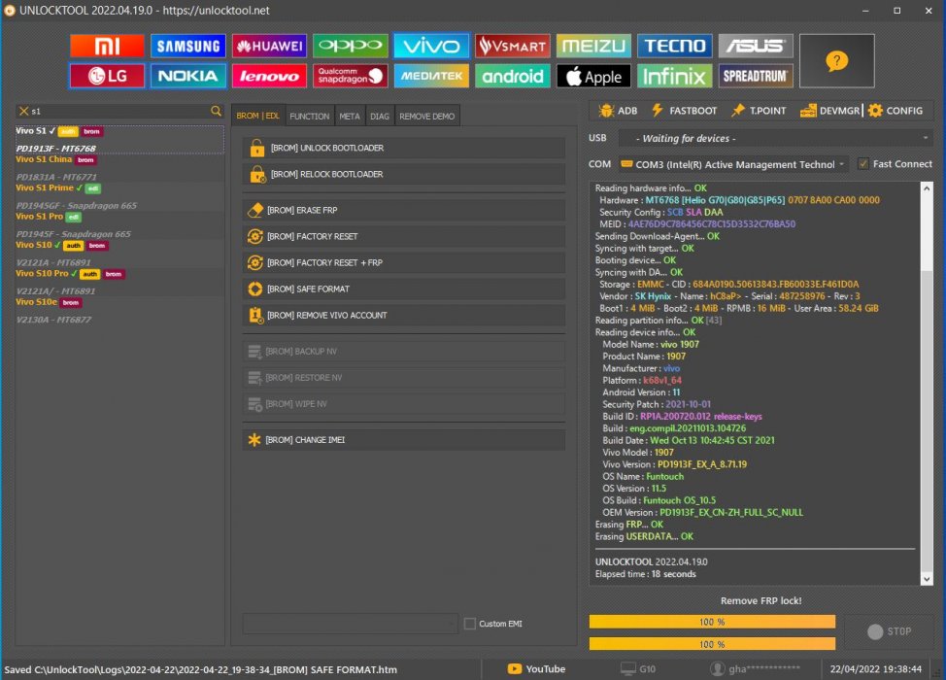This screenshot has height=680, width=946.
Task: Open the T.POINT test point viewer
Action: [759, 111]
